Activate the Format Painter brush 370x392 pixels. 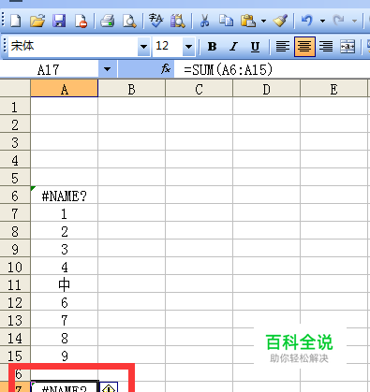(280, 21)
